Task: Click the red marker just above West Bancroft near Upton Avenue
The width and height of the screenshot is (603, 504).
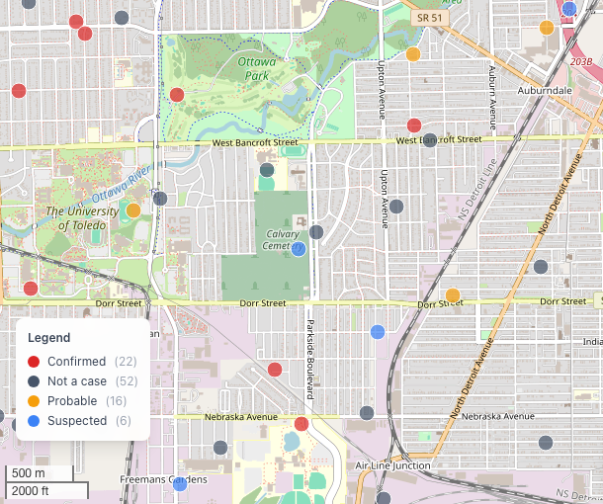Action: [x=414, y=126]
